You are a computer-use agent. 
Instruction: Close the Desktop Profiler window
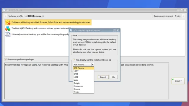point(185,10)
